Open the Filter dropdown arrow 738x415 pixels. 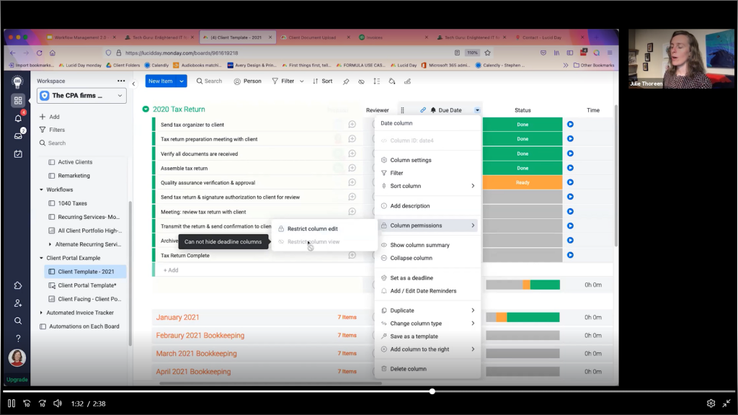tap(302, 81)
